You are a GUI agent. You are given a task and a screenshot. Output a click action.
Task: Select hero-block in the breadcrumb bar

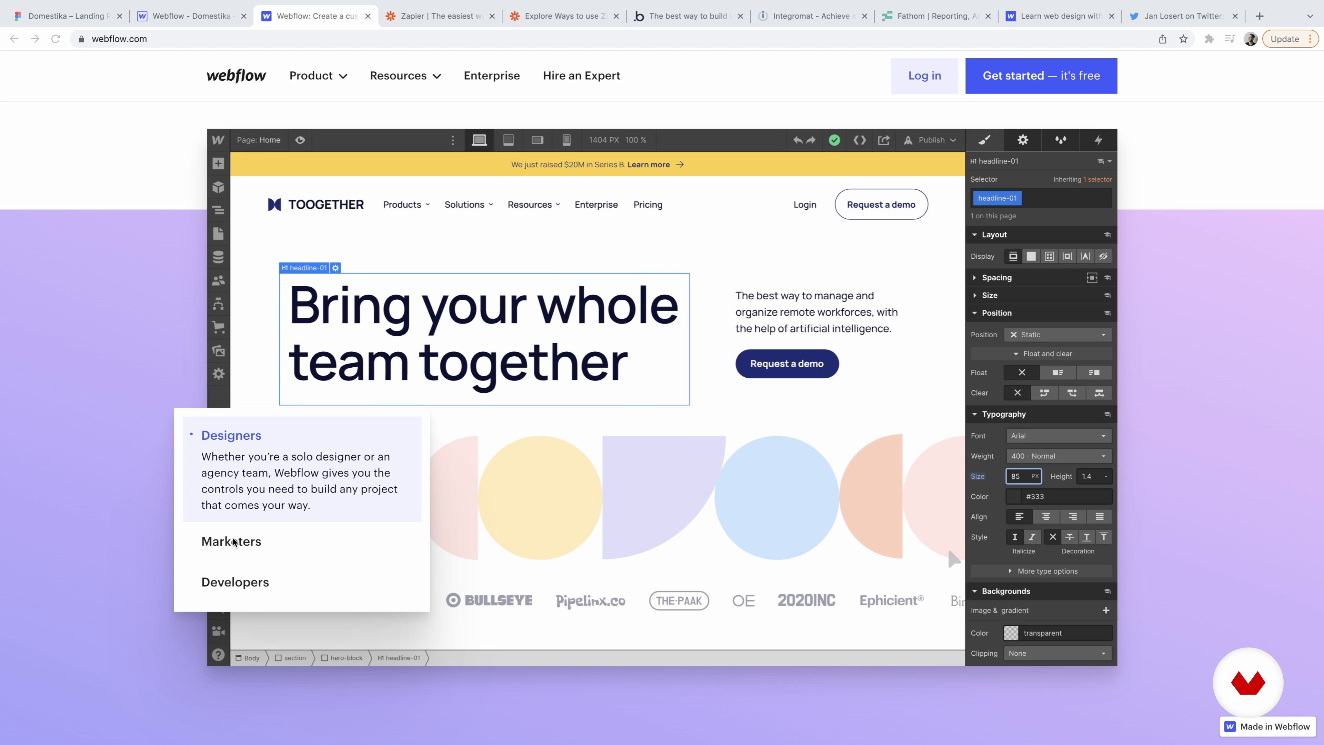pyautogui.click(x=342, y=658)
